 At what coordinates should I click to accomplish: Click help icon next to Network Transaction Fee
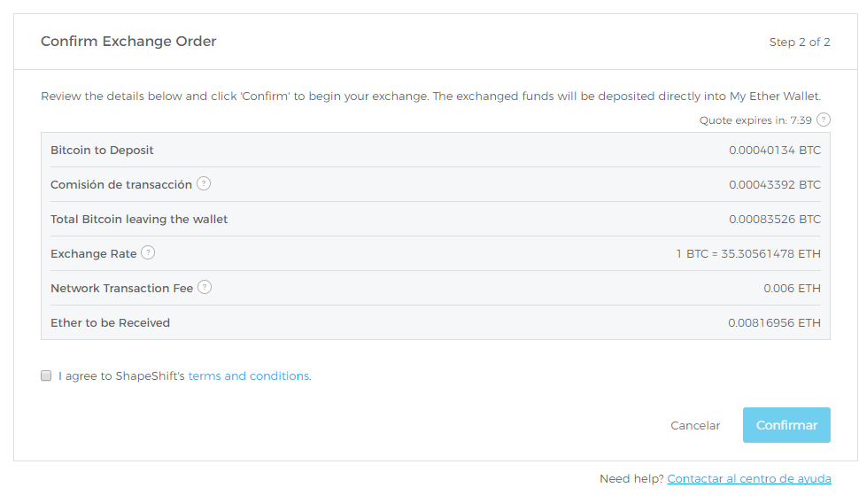(205, 287)
